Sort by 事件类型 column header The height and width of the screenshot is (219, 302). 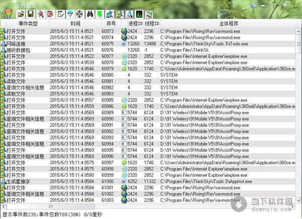(28, 24)
